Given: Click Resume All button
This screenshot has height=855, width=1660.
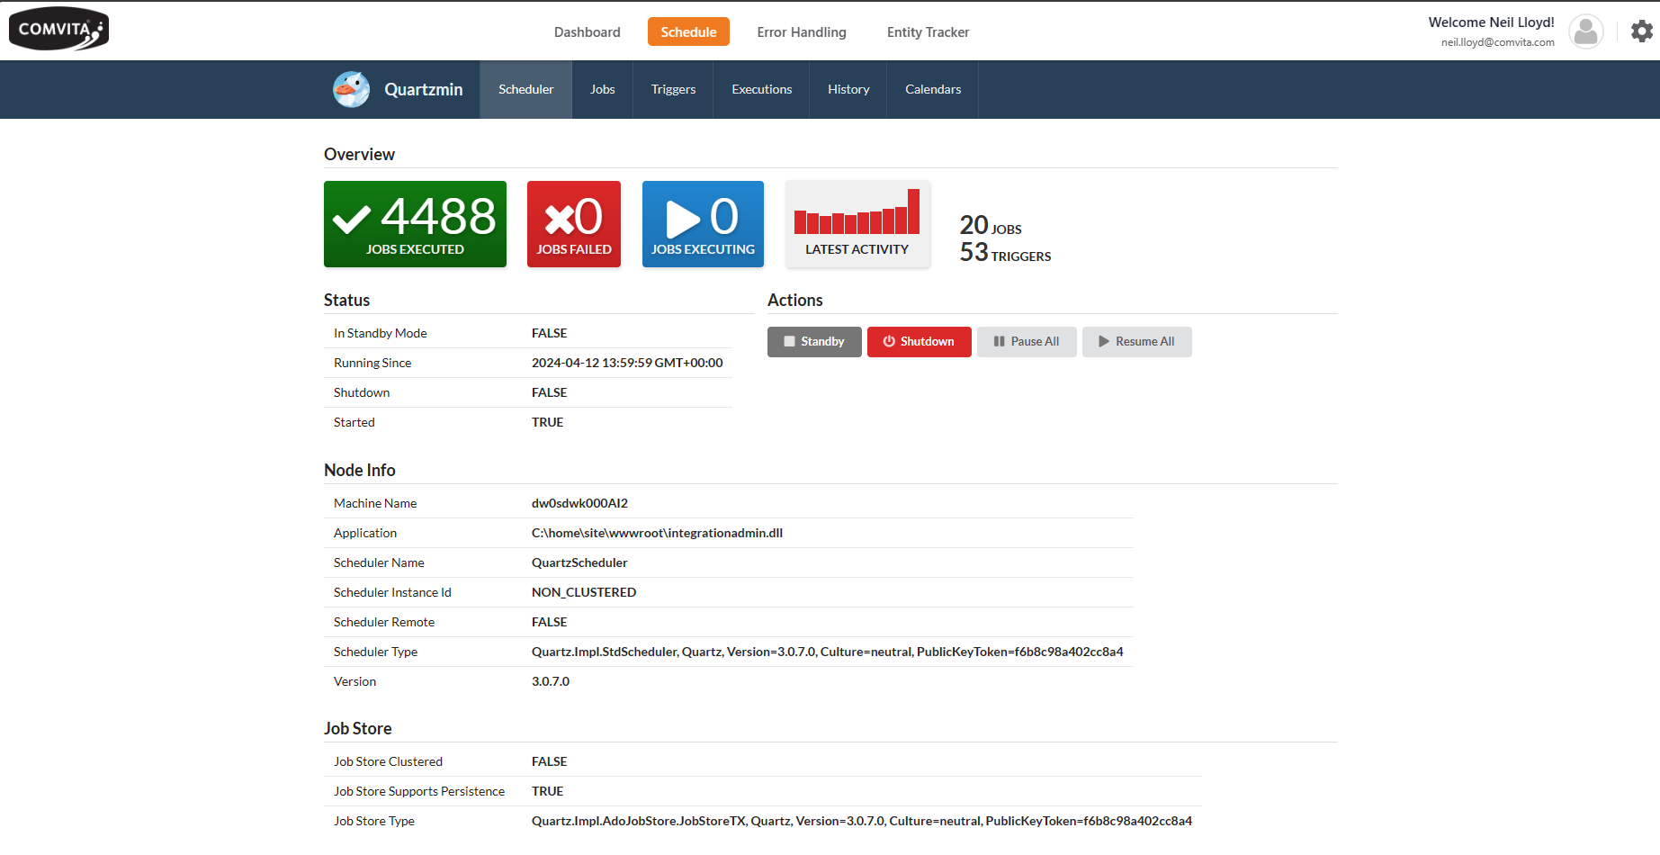Looking at the screenshot, I should click(x=1136, y=342).
